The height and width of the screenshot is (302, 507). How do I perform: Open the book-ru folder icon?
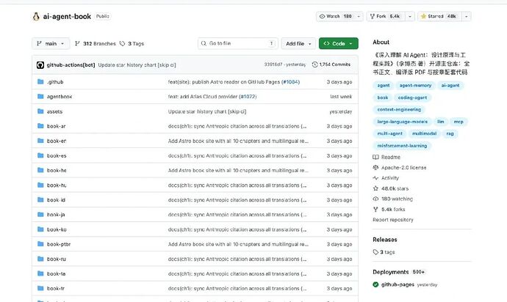(40, 259)
